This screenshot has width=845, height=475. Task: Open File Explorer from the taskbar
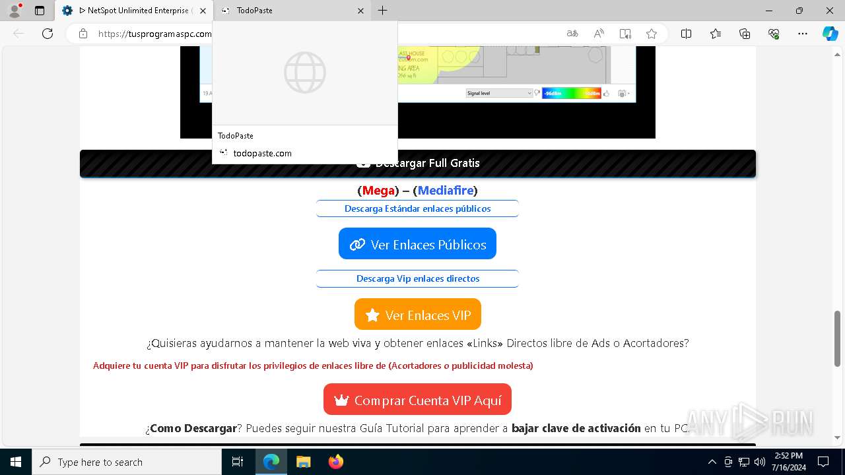coord(303,462)
